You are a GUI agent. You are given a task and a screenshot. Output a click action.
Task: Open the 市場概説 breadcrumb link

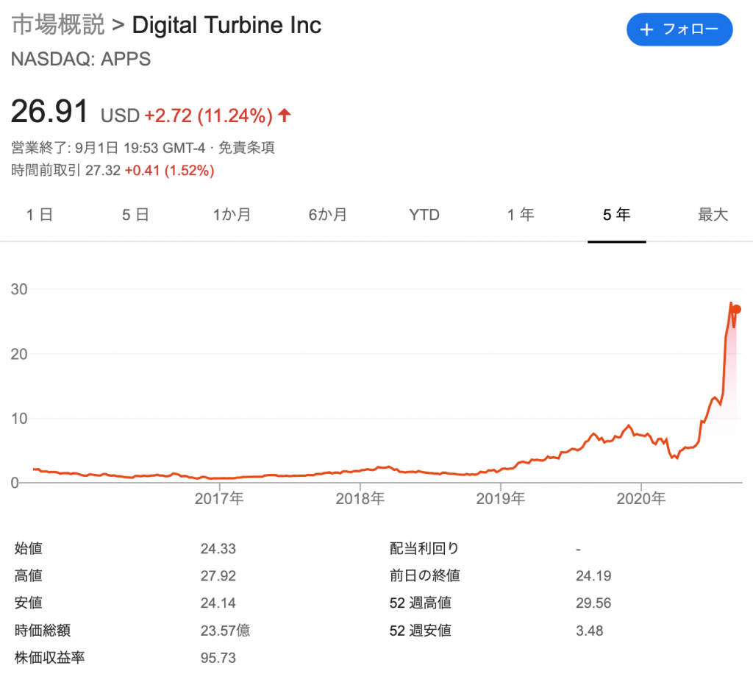(57, 26)
